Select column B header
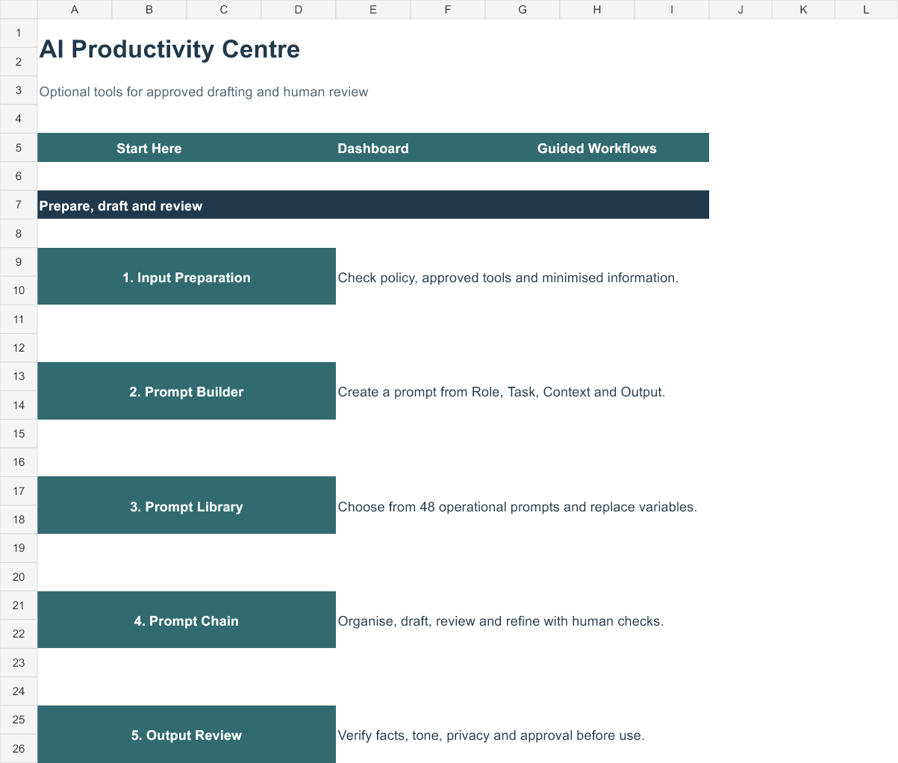Viewport: 898px width, 763px height. [149, 10]
